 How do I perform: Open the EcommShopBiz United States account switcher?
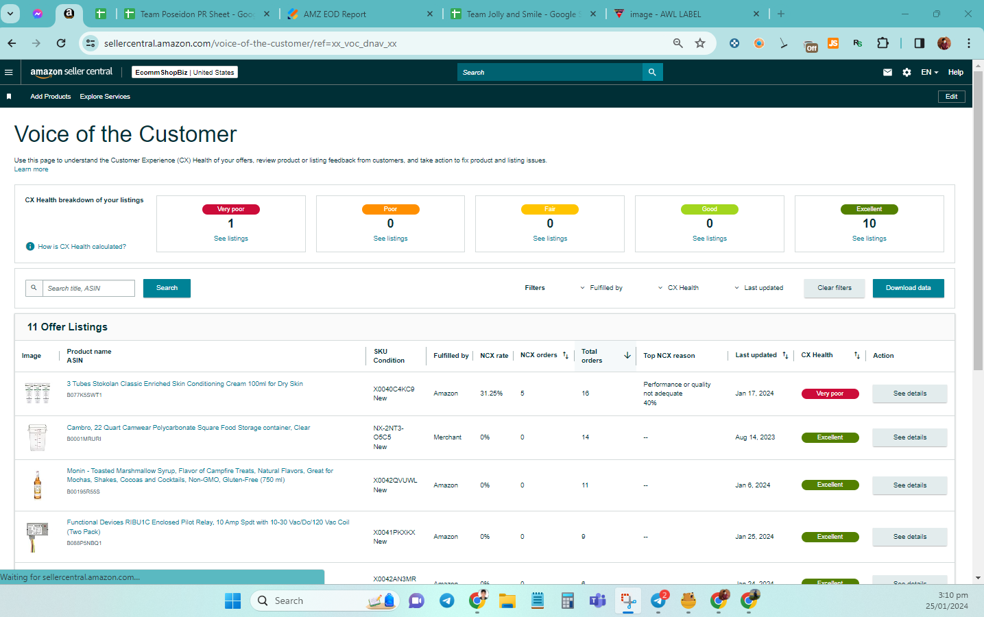(x=184, y=72)
